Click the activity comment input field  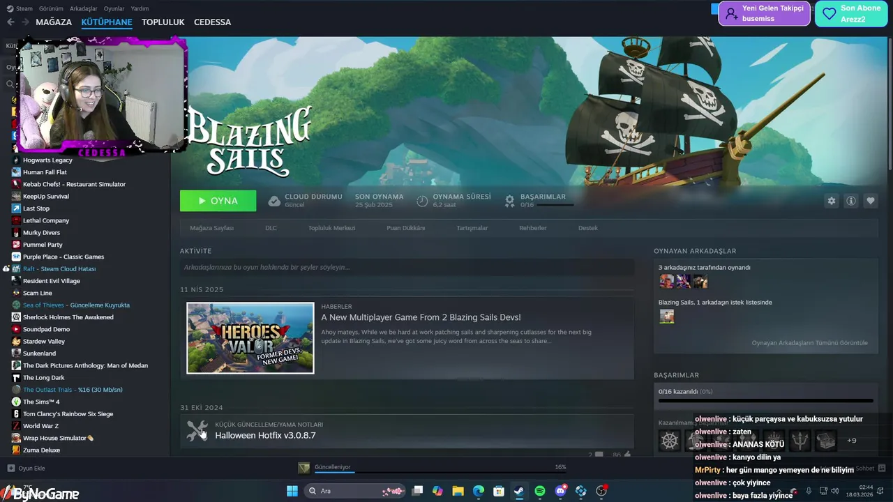click(407, 267)
